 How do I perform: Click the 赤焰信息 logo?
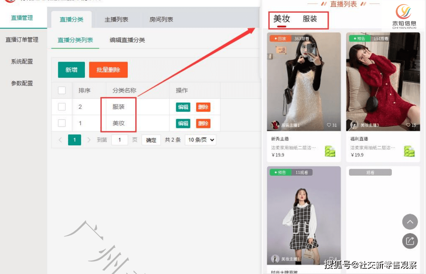(x=404, y=16)
